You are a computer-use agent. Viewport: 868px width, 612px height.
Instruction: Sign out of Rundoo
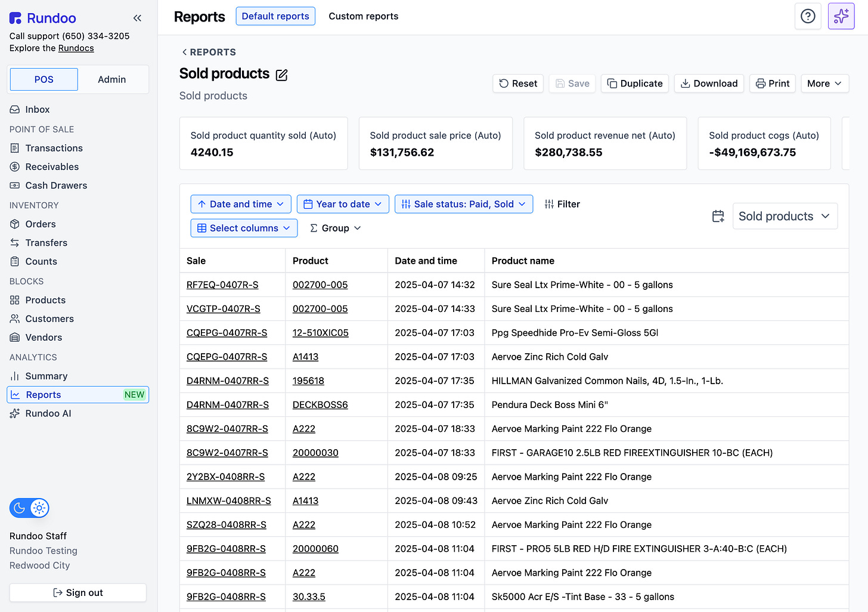(x=78, y=592)
